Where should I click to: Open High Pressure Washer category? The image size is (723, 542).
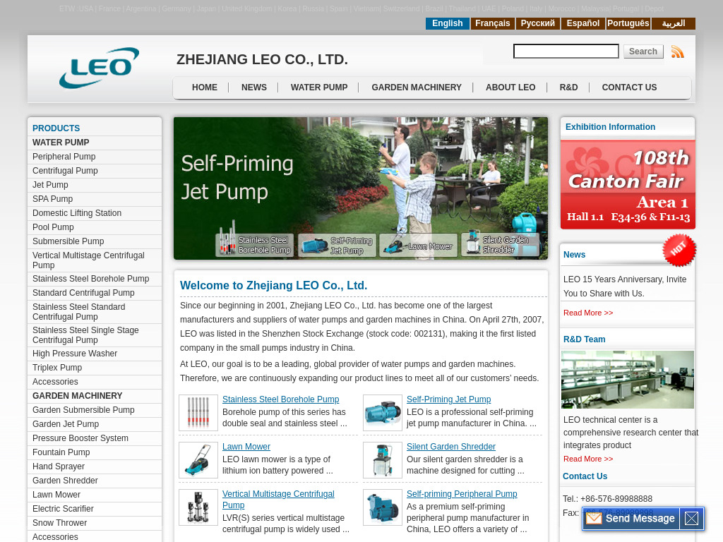click(75, 354)
